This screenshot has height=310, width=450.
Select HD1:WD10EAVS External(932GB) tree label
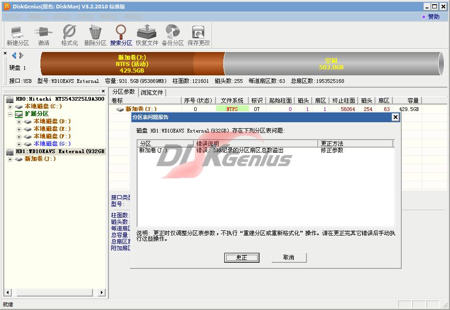[61, 151]
